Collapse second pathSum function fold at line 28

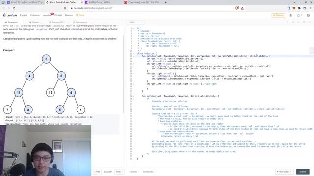point(133,96)
